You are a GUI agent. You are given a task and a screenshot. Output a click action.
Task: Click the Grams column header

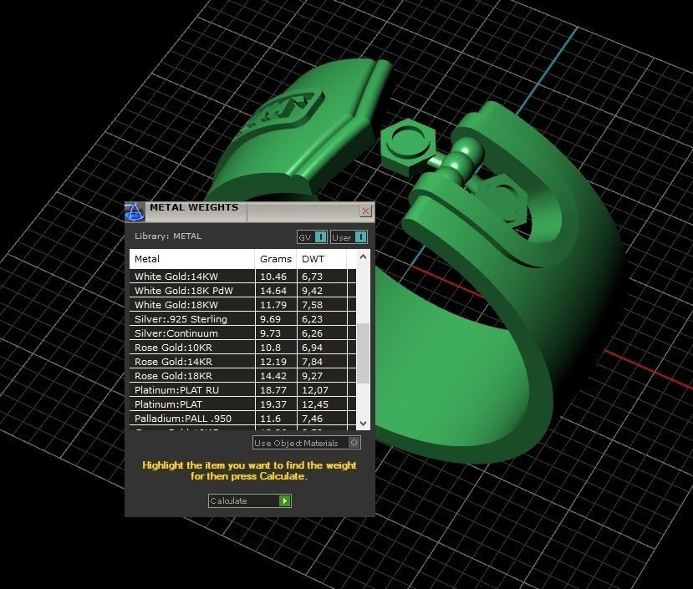click(x=275, y=259)
